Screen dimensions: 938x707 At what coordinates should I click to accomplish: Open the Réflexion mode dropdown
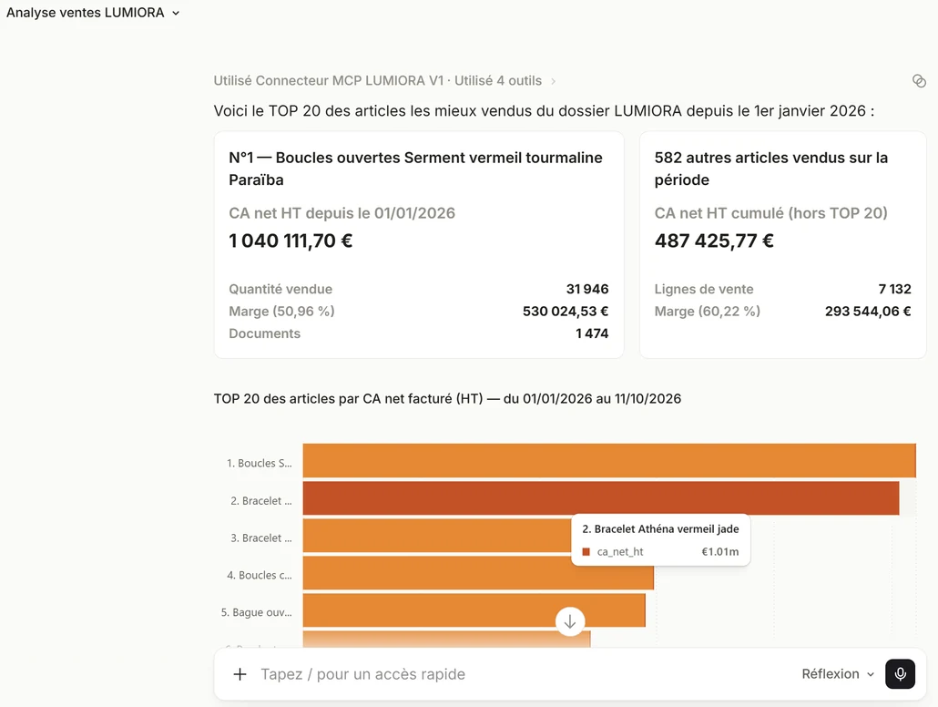pyautogui.click(x=838, y=674)
